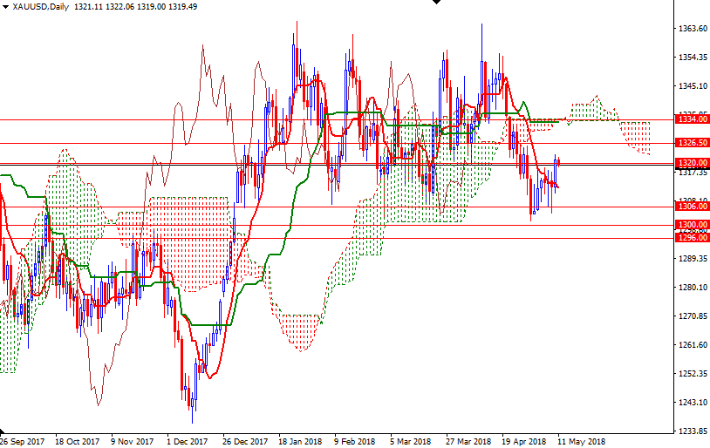Viewport: 710px width, 448px height.
Task: Open the dropdown arrow beside XAUUSD,Daily
Action: tap(5, 7)
